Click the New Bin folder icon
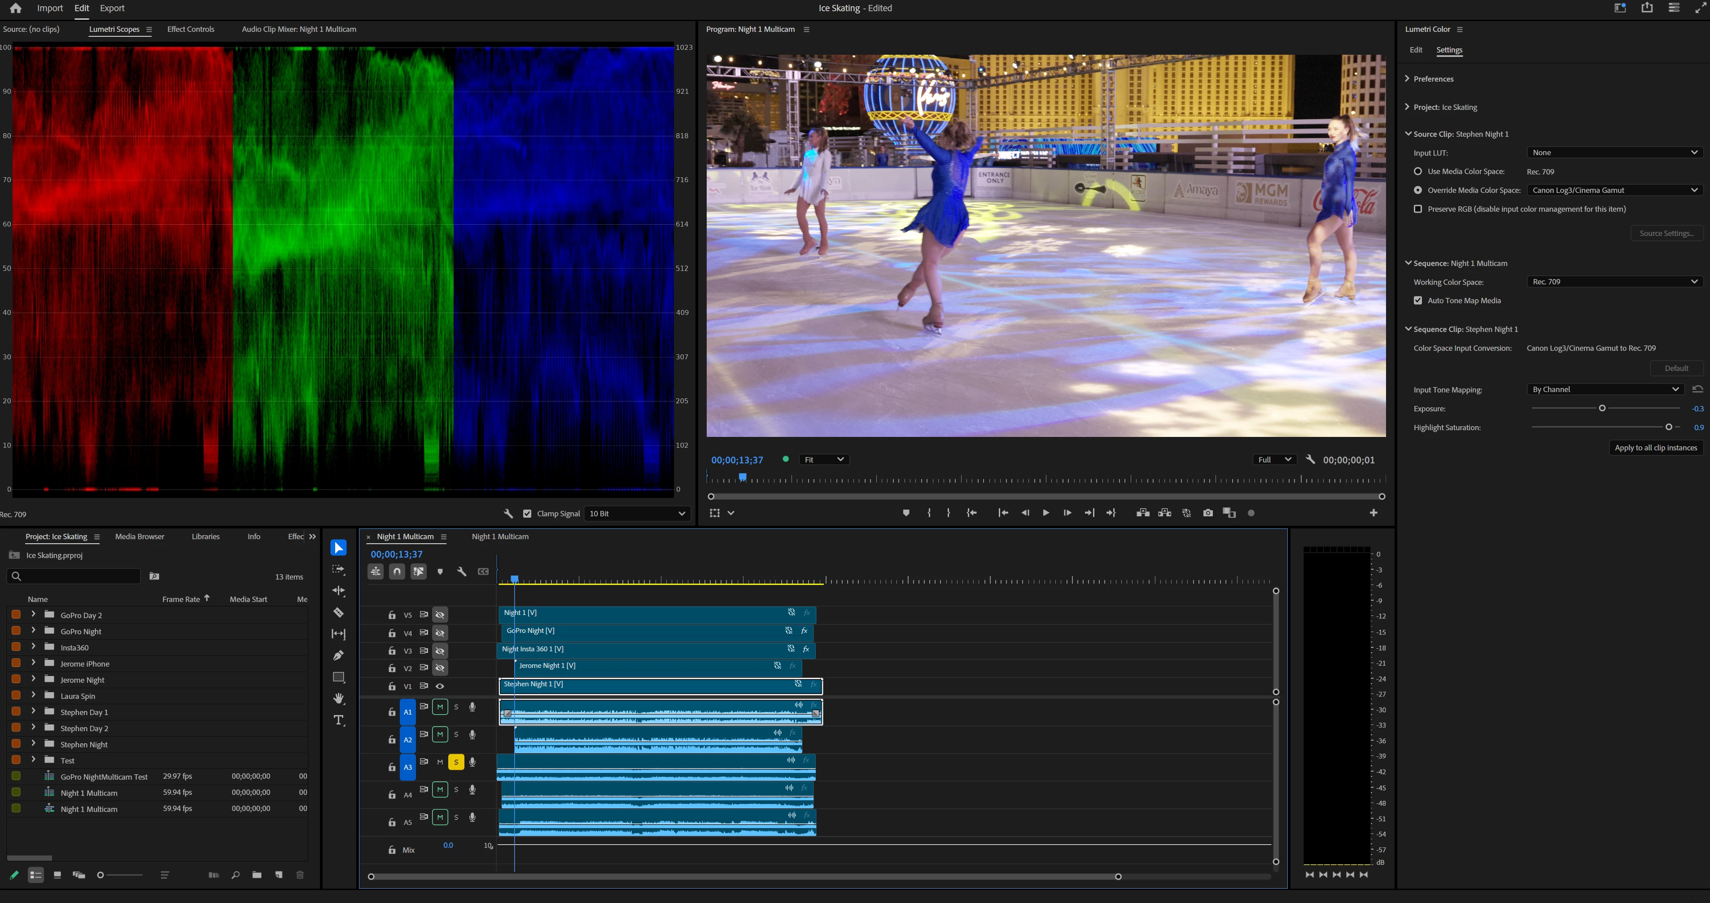The width and height of the screenshot is (1710, 903). [257, 874]
